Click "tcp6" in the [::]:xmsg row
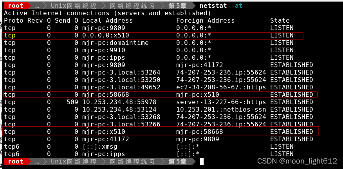Screen dimensions: 343x169 coord(12,146)
